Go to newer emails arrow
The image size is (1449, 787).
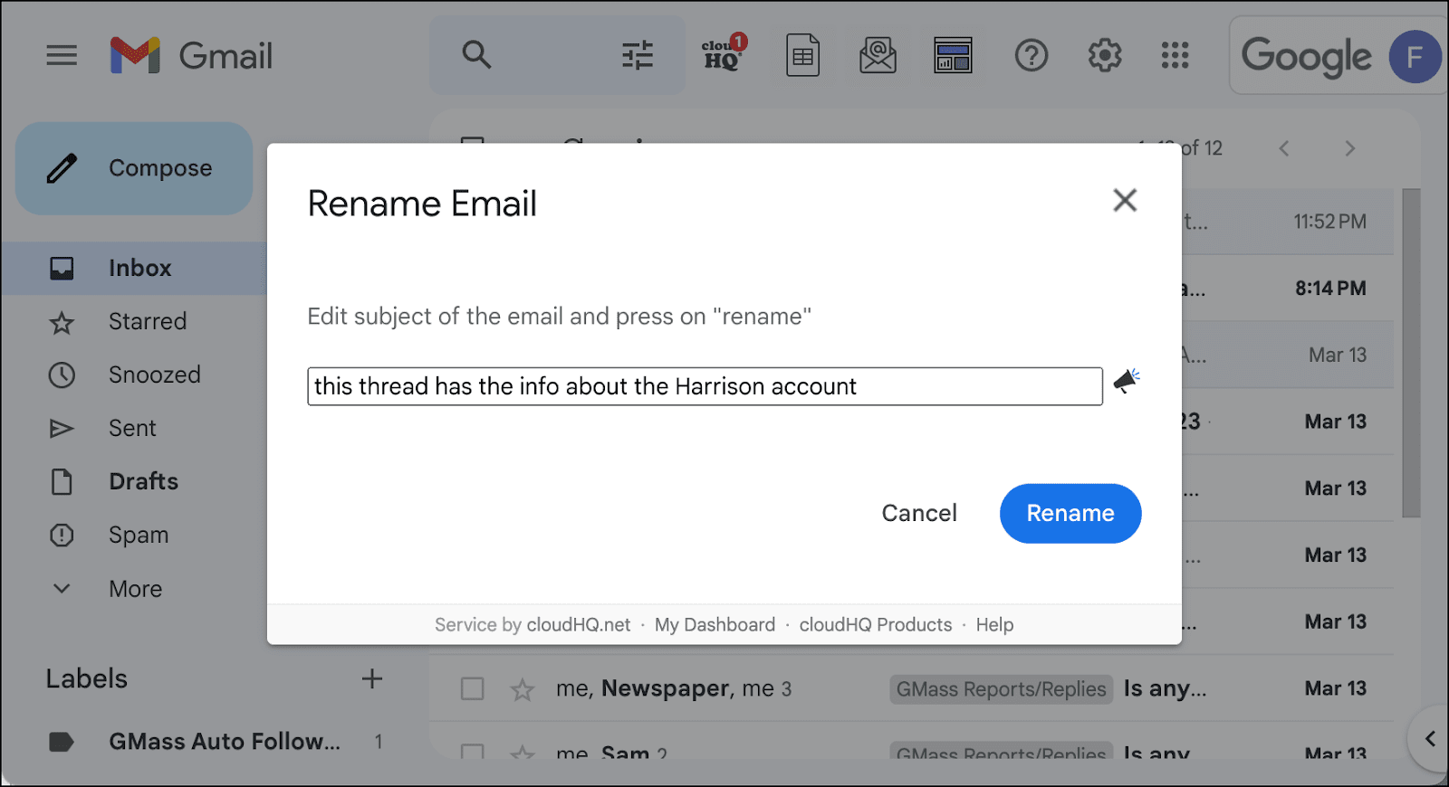coord(1283,148)
